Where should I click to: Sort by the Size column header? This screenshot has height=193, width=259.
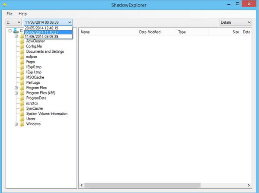coord(225,32)
